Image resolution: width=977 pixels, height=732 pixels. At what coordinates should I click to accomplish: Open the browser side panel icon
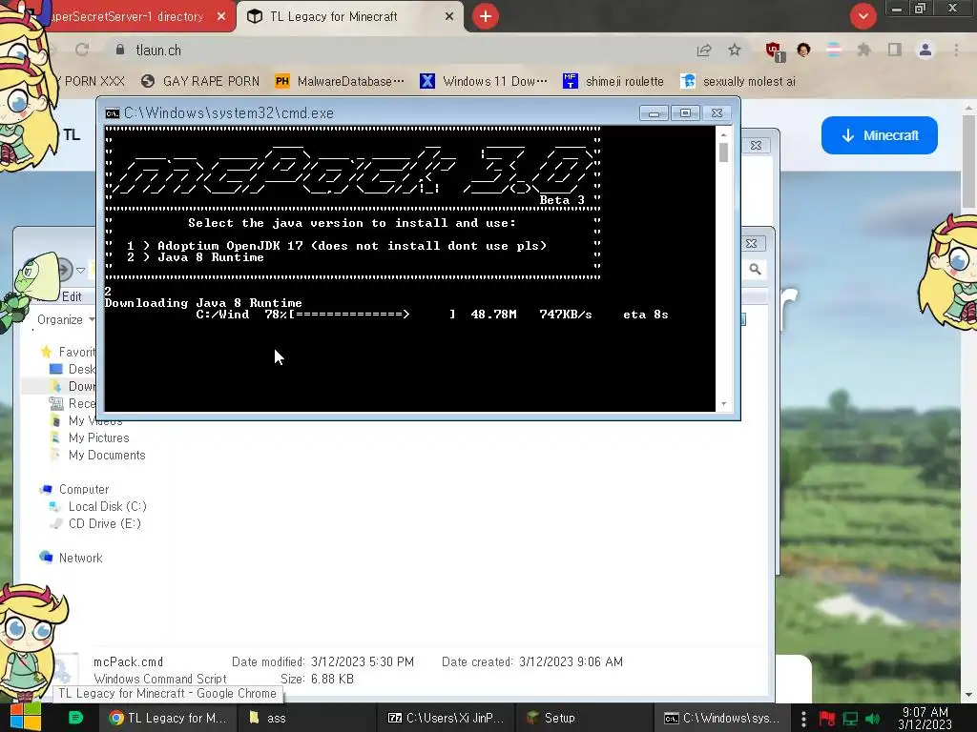(895, 50)
